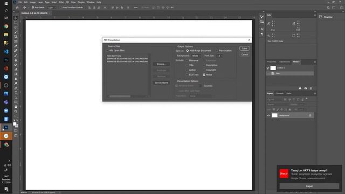This screenshot has height=194, width=345.
Task: Show hidden taskbar icons chevron
Action: coord(9,161)
